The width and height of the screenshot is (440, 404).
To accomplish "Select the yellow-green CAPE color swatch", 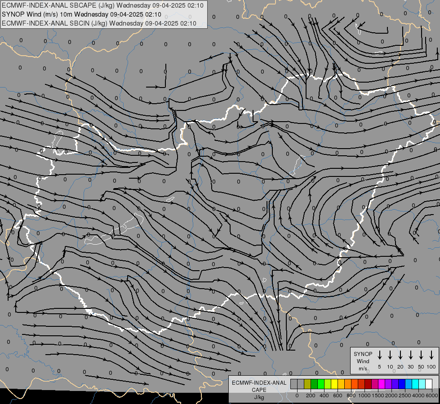I will tap(328, 384).
